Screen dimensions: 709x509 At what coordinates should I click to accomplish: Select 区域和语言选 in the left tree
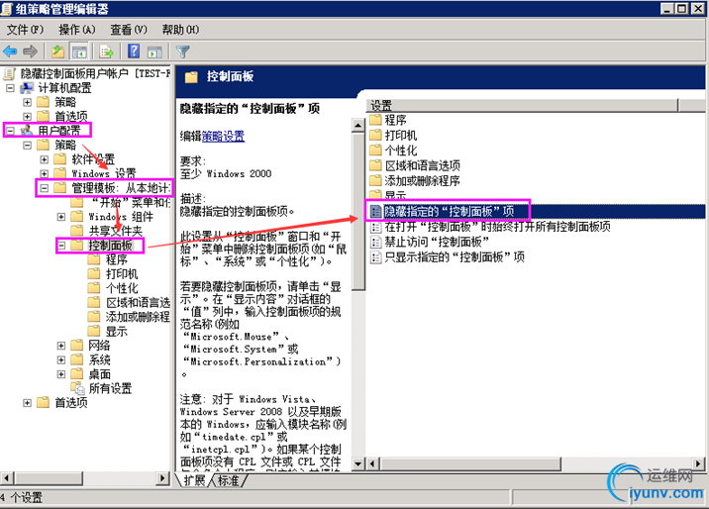pyautogui.click(x=138, y=302)
